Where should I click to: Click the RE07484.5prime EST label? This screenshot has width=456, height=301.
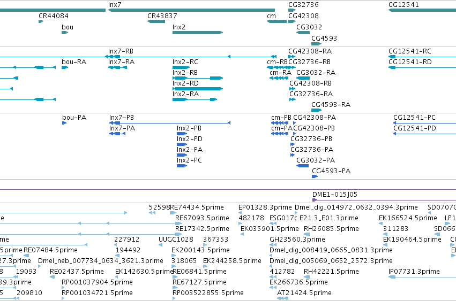[50, 250]
